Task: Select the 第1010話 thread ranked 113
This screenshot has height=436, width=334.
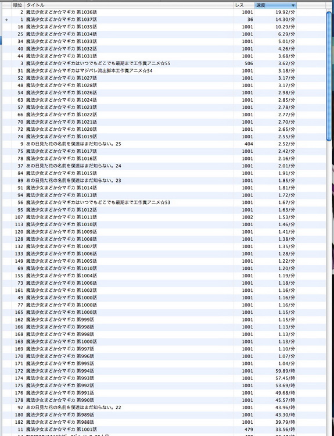Action: coord(62,224)
